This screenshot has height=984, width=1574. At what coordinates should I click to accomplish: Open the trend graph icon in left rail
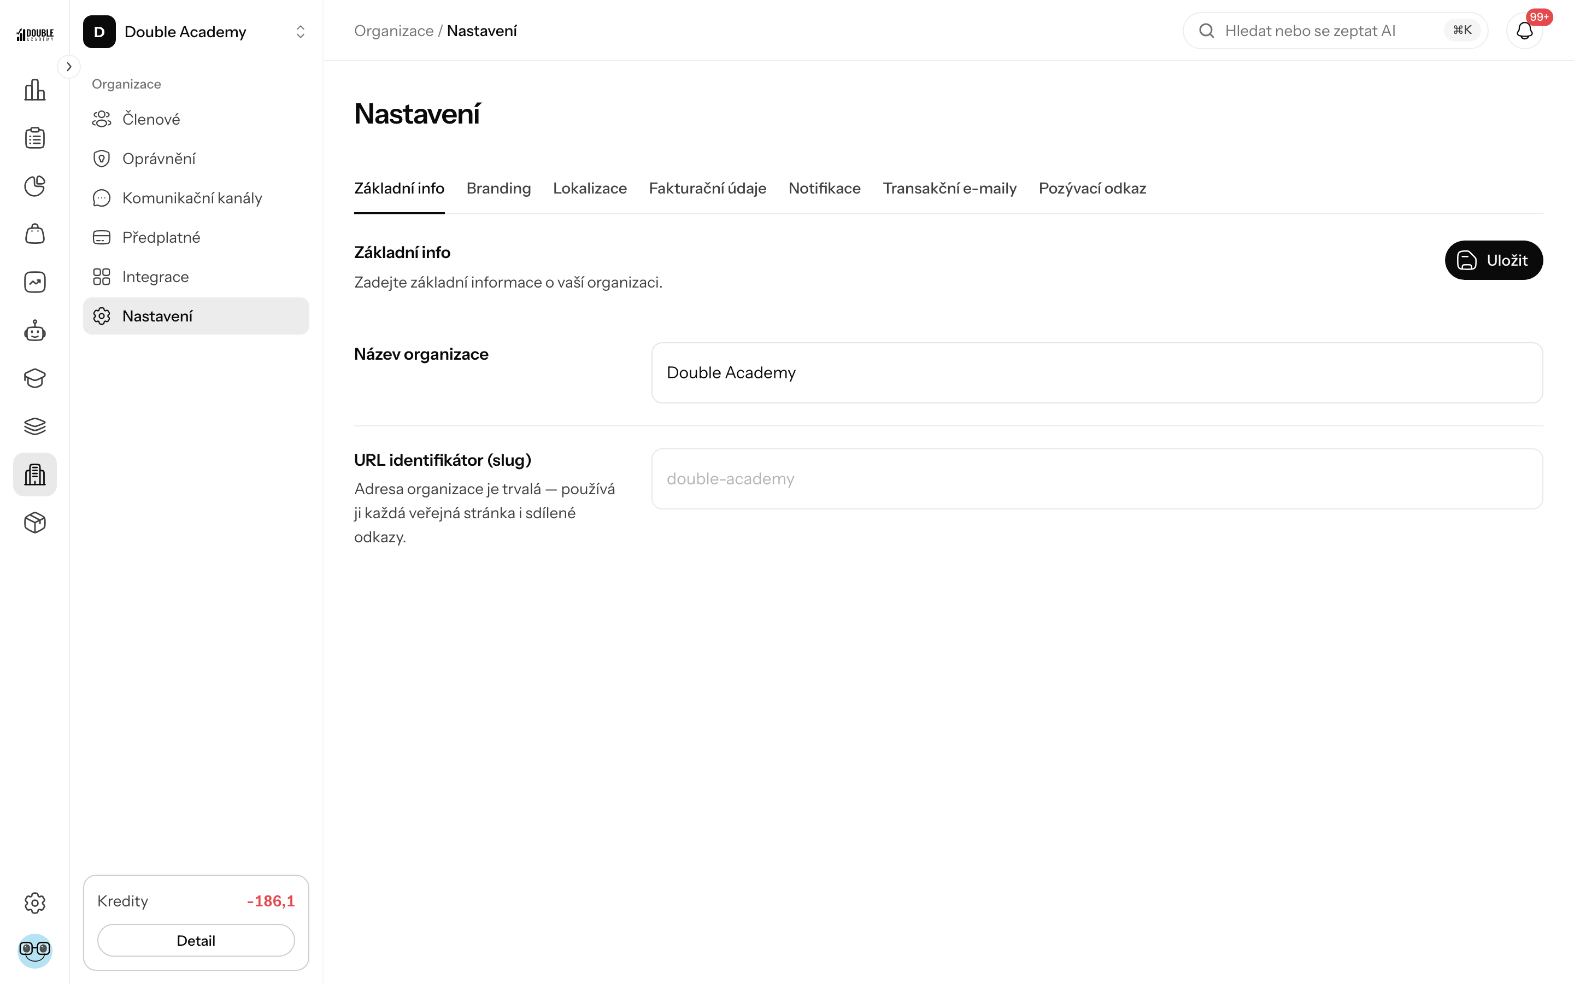pyautogui.click(x=34, y=282)
